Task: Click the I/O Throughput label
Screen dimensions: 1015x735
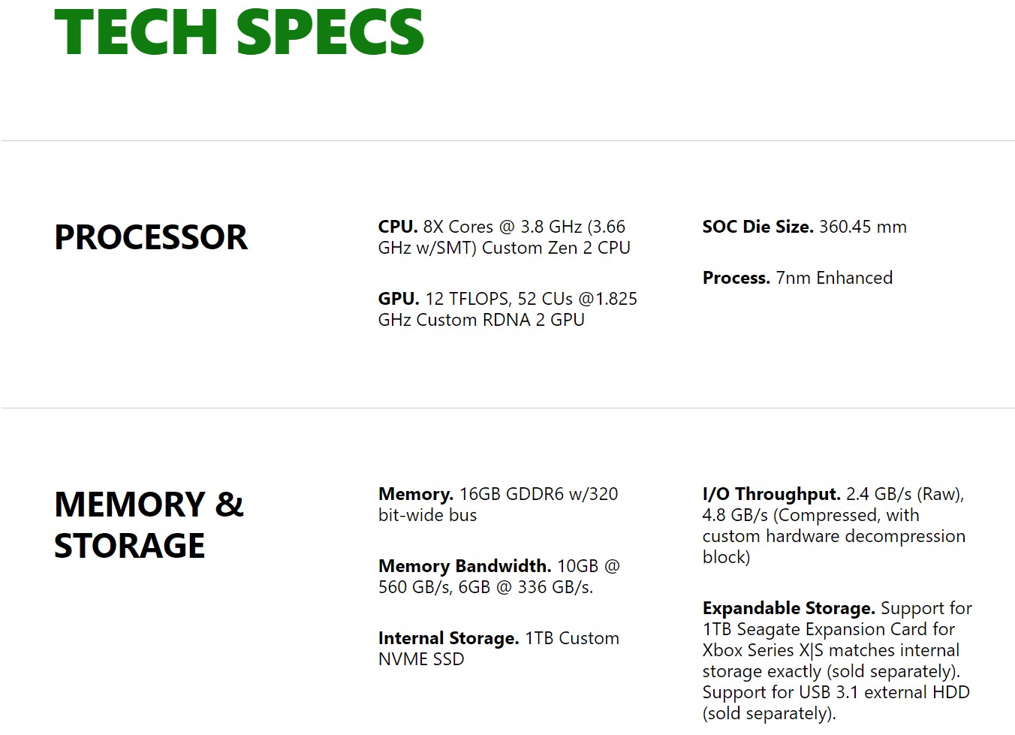Action: pyautogui.click(x=772, y=494)
